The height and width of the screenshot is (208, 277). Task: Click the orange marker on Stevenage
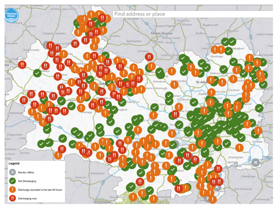pyautogui.click(x=215, y=50)
